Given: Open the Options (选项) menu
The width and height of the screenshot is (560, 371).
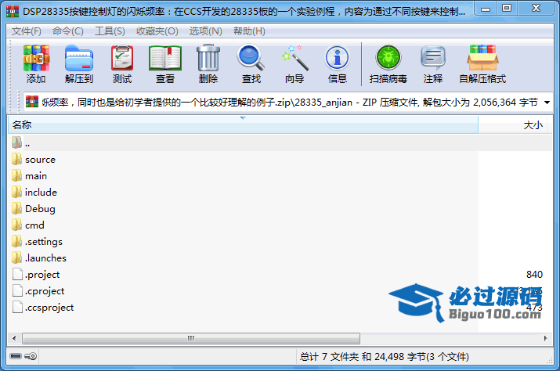Looking at the screenshot, I should click(x=206, y=31).
